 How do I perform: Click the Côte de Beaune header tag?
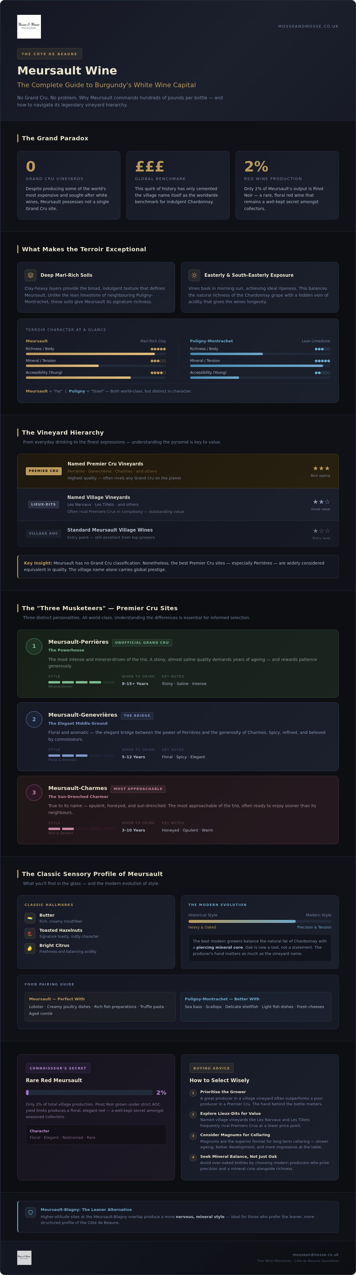[x=50, y=54]
